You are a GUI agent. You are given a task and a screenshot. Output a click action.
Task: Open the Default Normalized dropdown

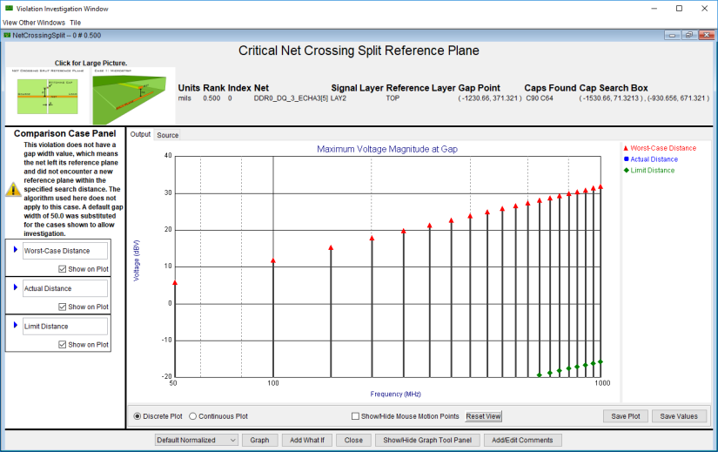point(196,440)
